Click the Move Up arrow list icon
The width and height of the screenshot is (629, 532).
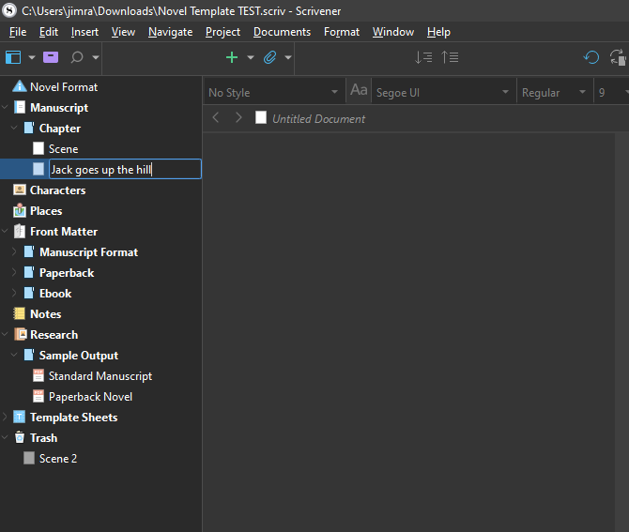coord(450,57)
